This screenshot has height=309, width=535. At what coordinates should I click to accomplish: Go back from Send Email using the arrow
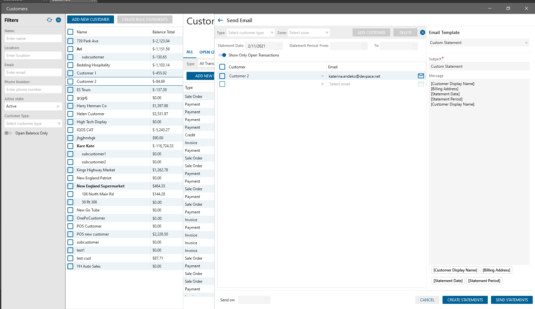pyautogui.click(x=220, y=20)
